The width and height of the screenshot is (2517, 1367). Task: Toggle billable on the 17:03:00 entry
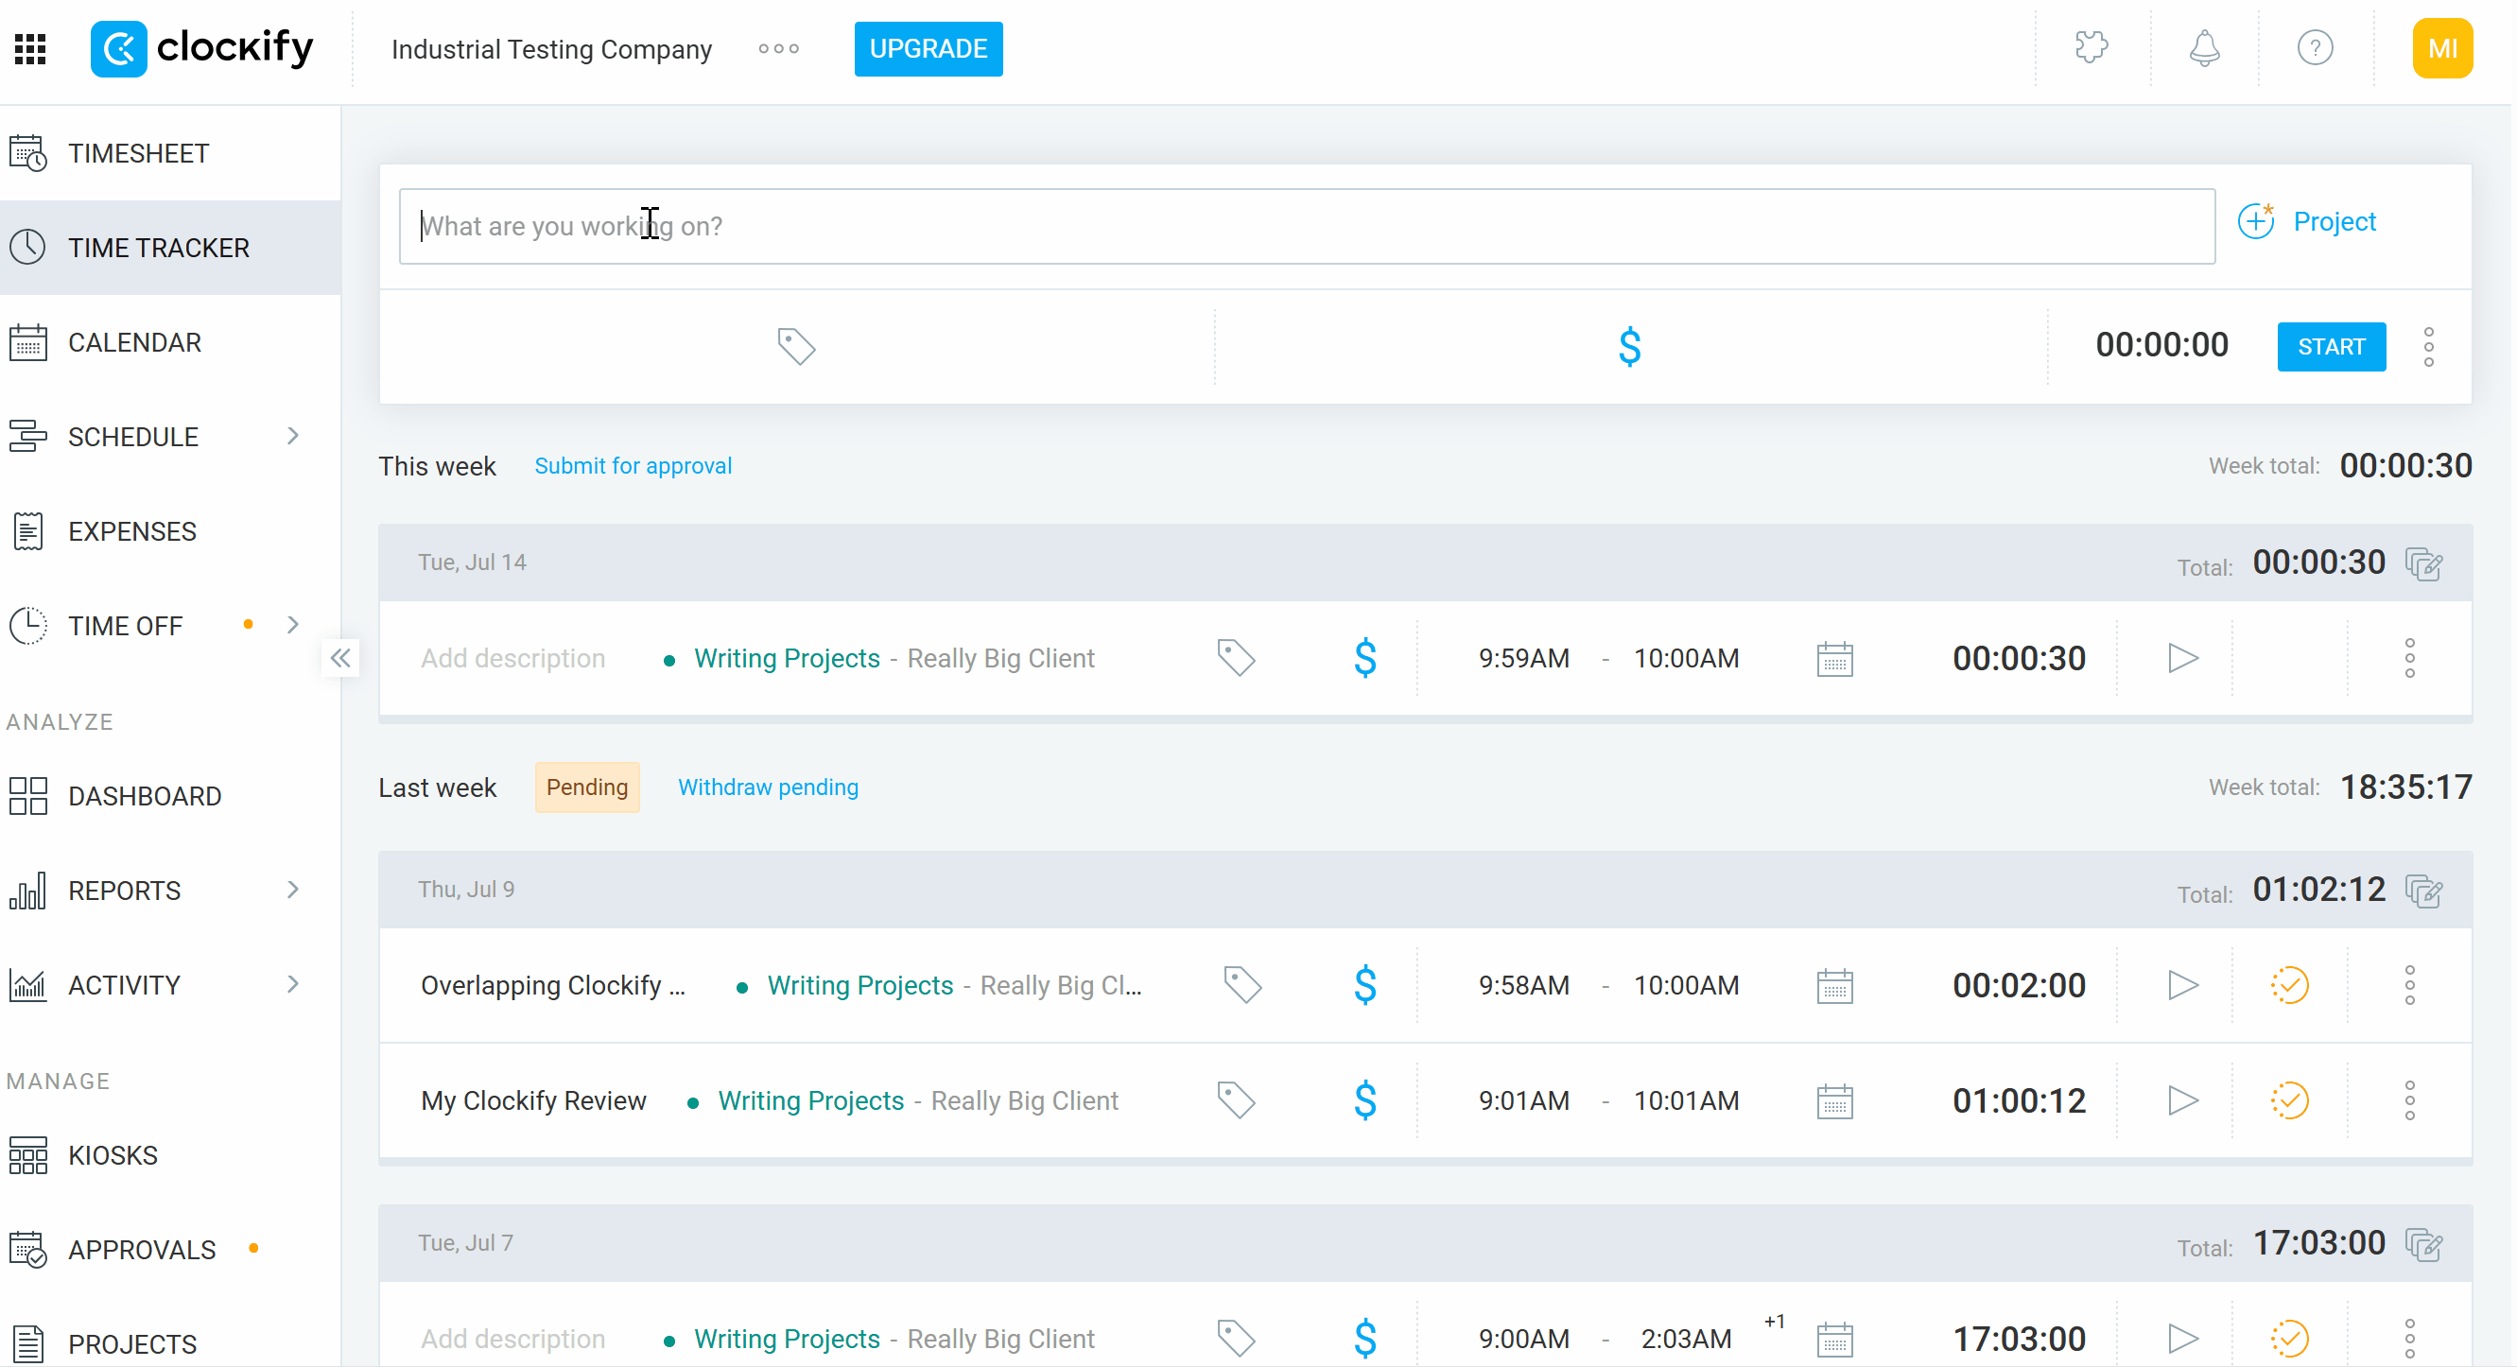click(1366, 1340)
